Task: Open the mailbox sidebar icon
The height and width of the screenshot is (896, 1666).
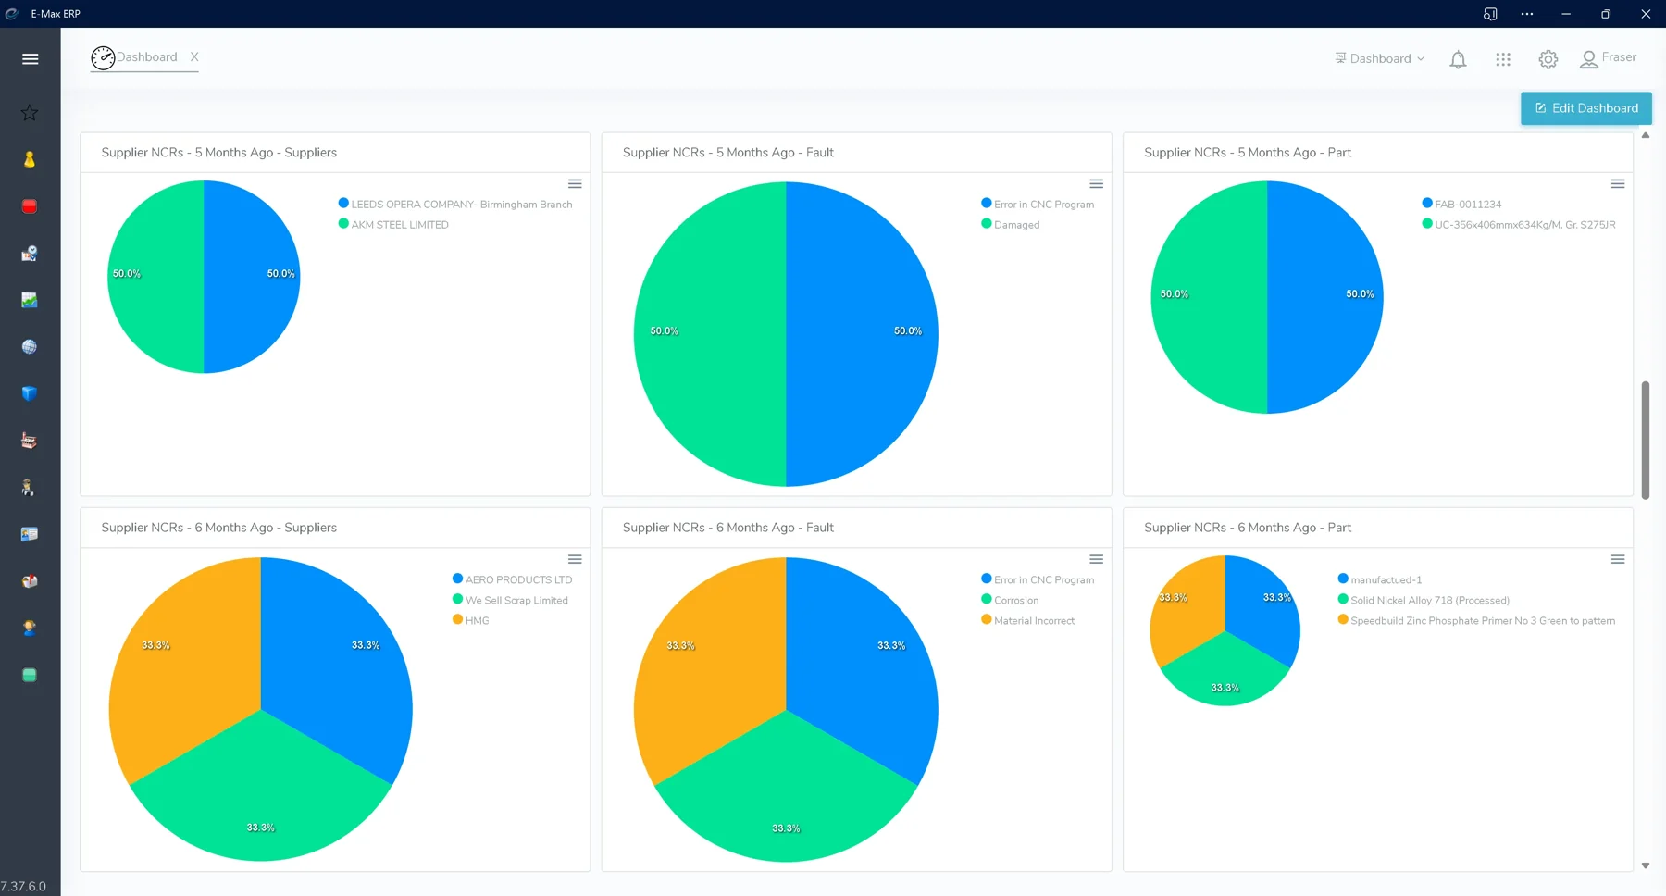Action: 30,581
